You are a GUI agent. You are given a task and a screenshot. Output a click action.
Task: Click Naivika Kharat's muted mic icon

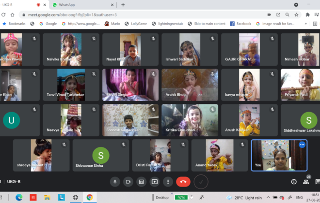tap(94, 39)
